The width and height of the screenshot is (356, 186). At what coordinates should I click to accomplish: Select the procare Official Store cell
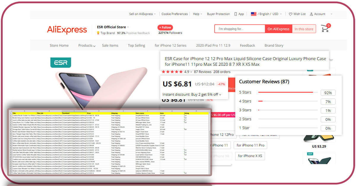(147, 138)
